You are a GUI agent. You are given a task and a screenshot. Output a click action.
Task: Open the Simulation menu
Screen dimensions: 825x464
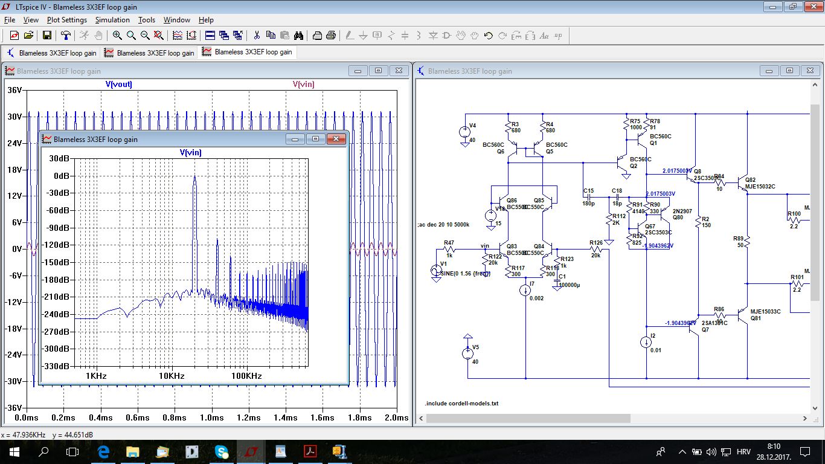(113, 20)
